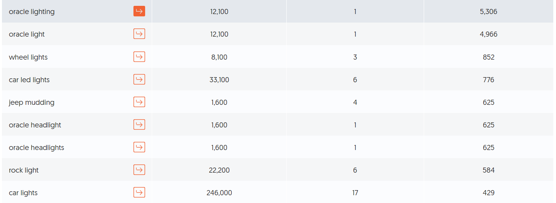Screen dimensions: 556x203
Task: Select the oracle lighting keyword text
Action: point(32,12)
